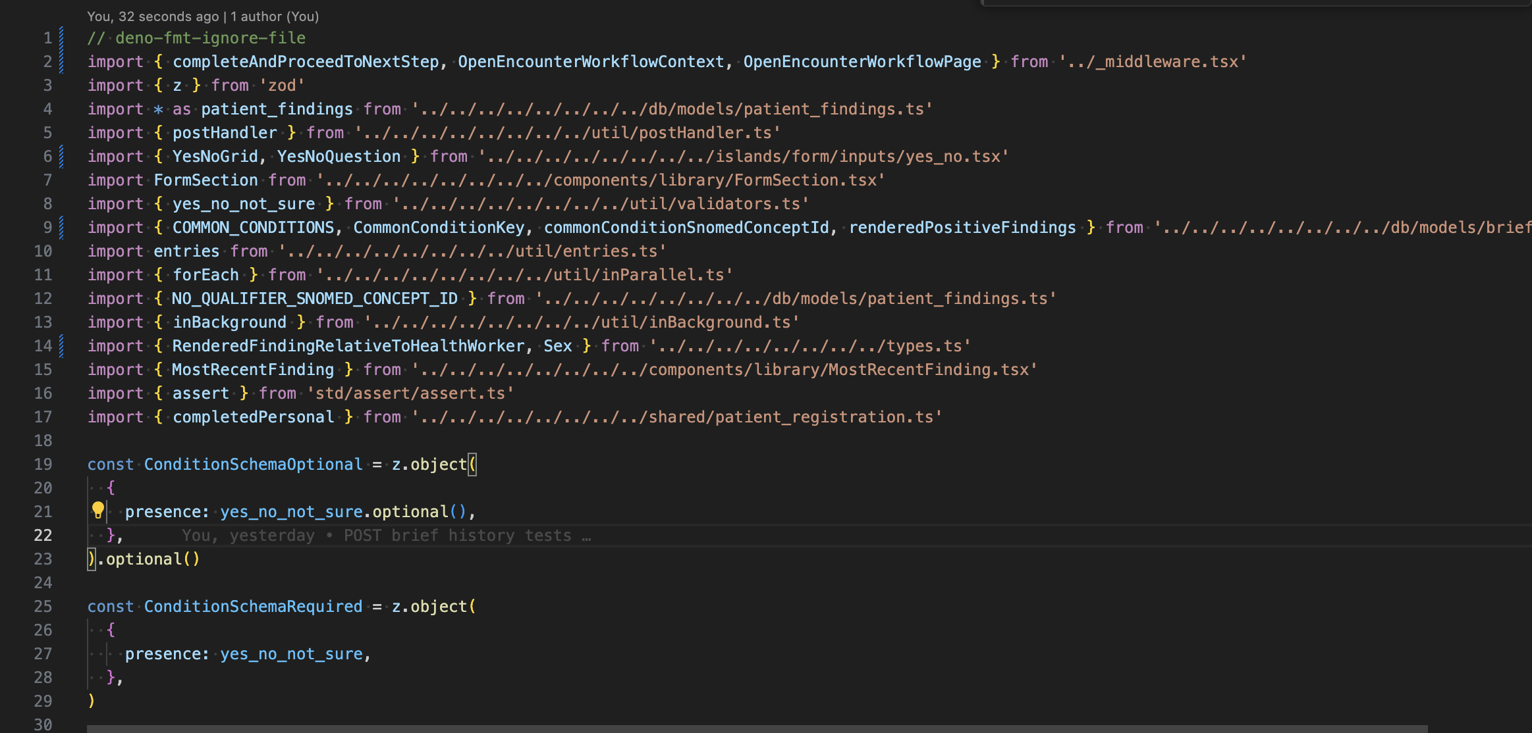Click the MostRecentFinding identifier on line 15
1532x733 pixels.
253,369
